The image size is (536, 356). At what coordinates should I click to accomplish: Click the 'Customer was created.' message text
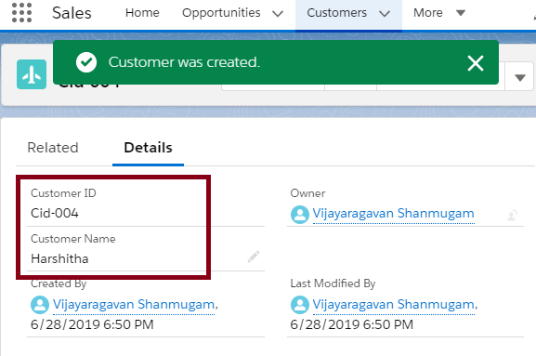[184, 62]
